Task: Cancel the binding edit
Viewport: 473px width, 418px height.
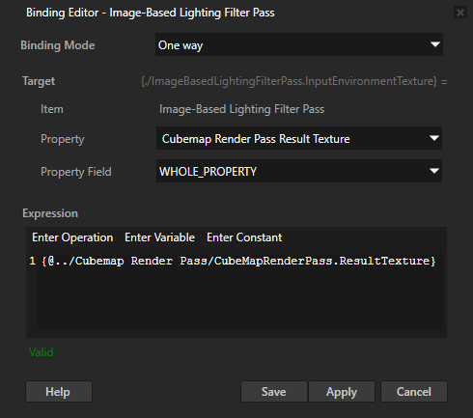Action: 414,392
